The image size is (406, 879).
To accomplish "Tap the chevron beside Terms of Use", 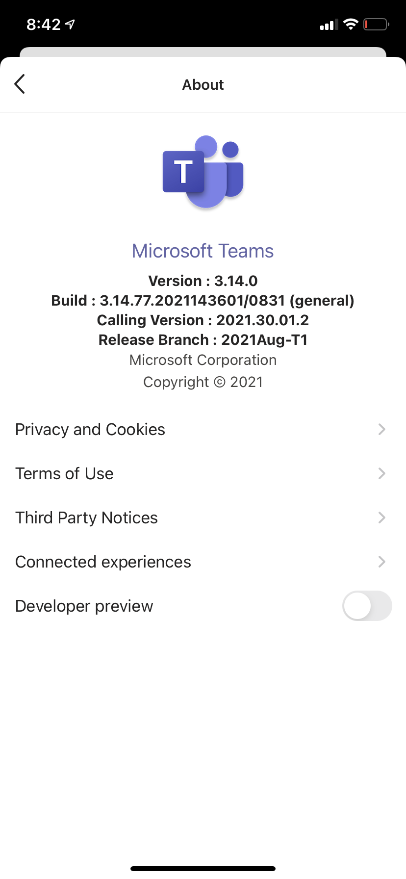I will tap(382, 473).
